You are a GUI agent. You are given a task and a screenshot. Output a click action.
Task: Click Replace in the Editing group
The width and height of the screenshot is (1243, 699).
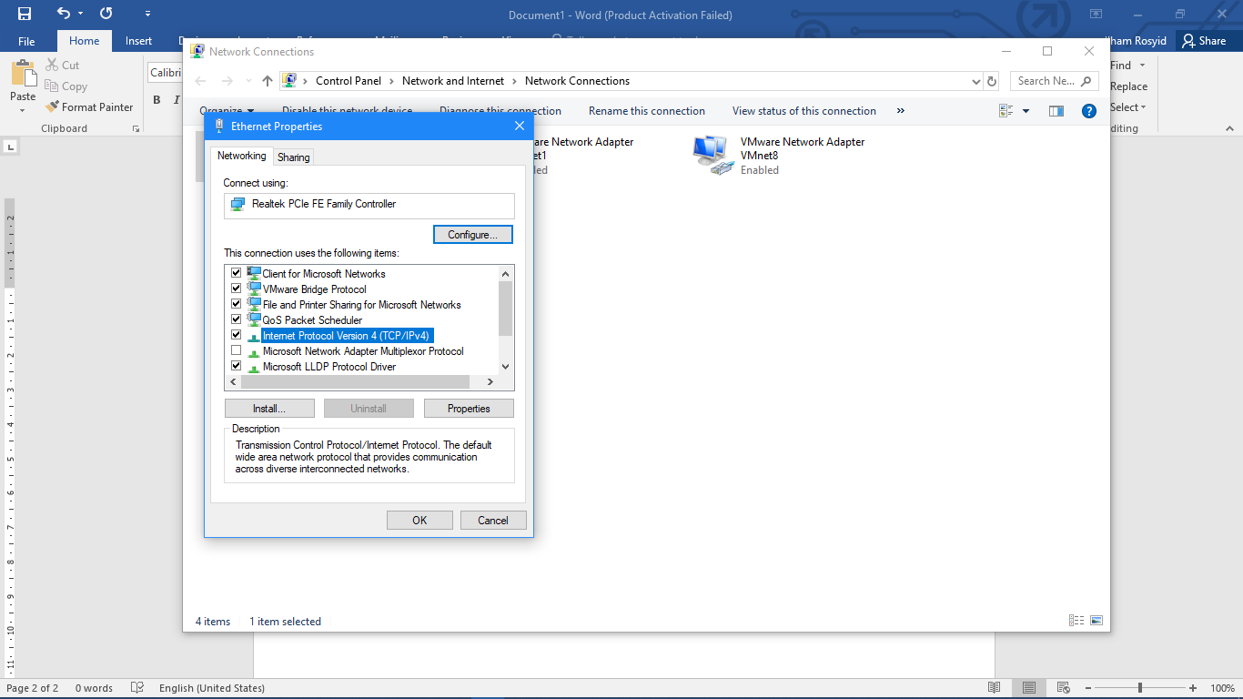(1128, 86)
